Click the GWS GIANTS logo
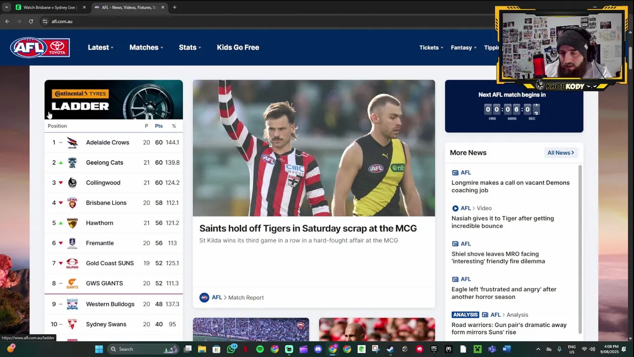This screenshot has width=634, height=357. tap(72, 283)
